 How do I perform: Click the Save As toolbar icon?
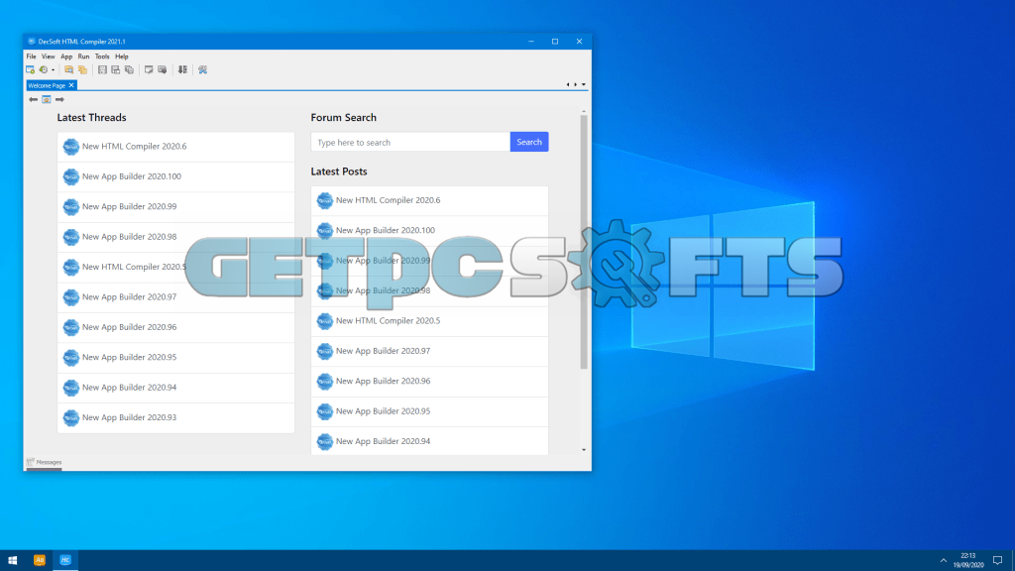click(x=115, y=70)
